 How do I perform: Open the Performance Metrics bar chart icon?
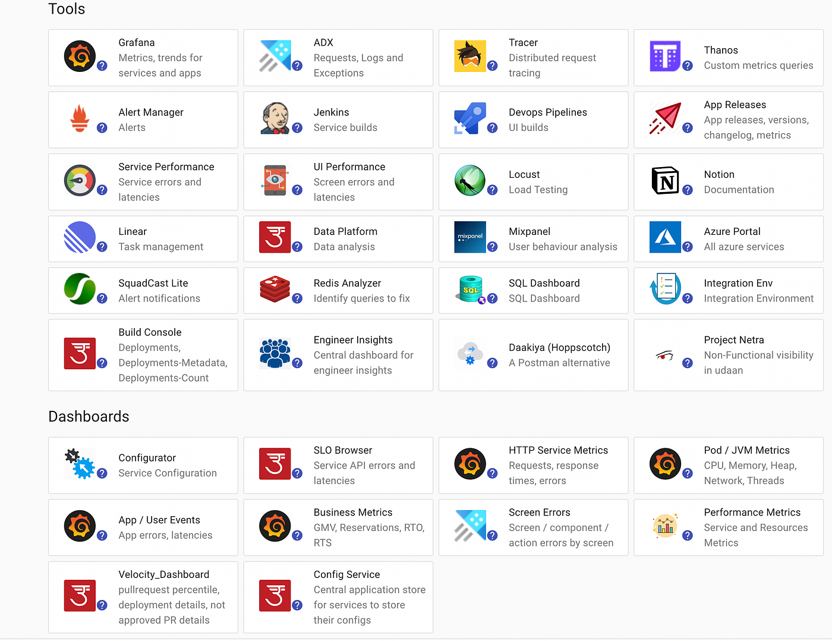pos(665,526)
